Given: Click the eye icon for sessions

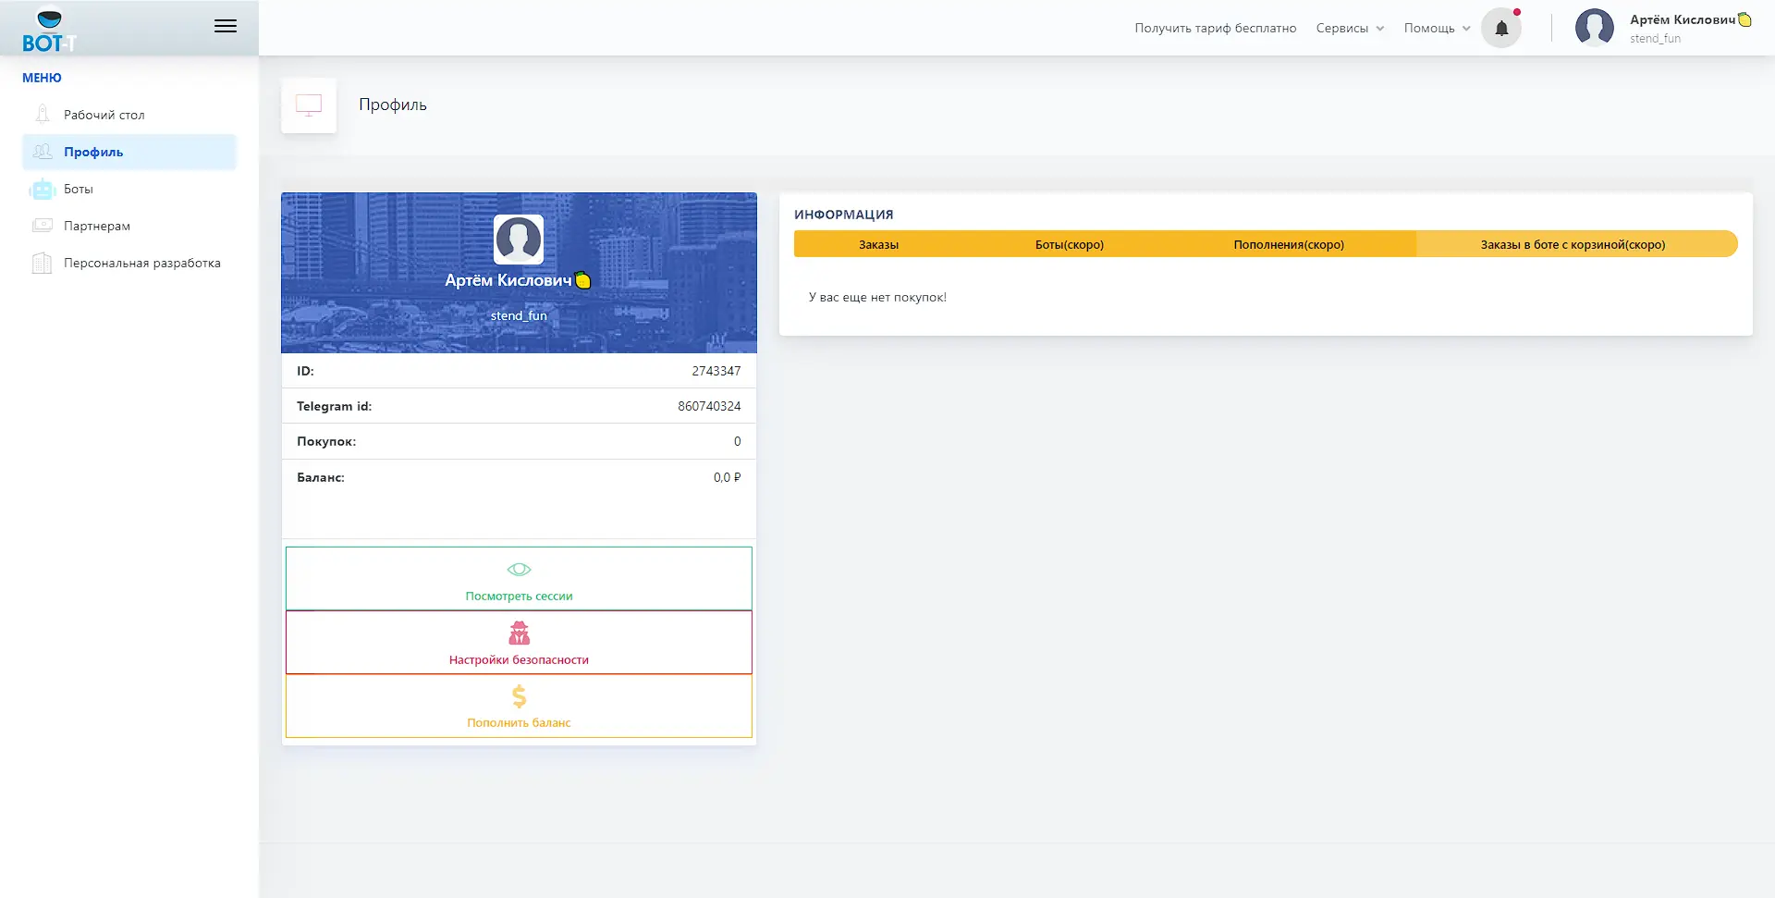Looking at the screenshot, I should tap(519, 570).
